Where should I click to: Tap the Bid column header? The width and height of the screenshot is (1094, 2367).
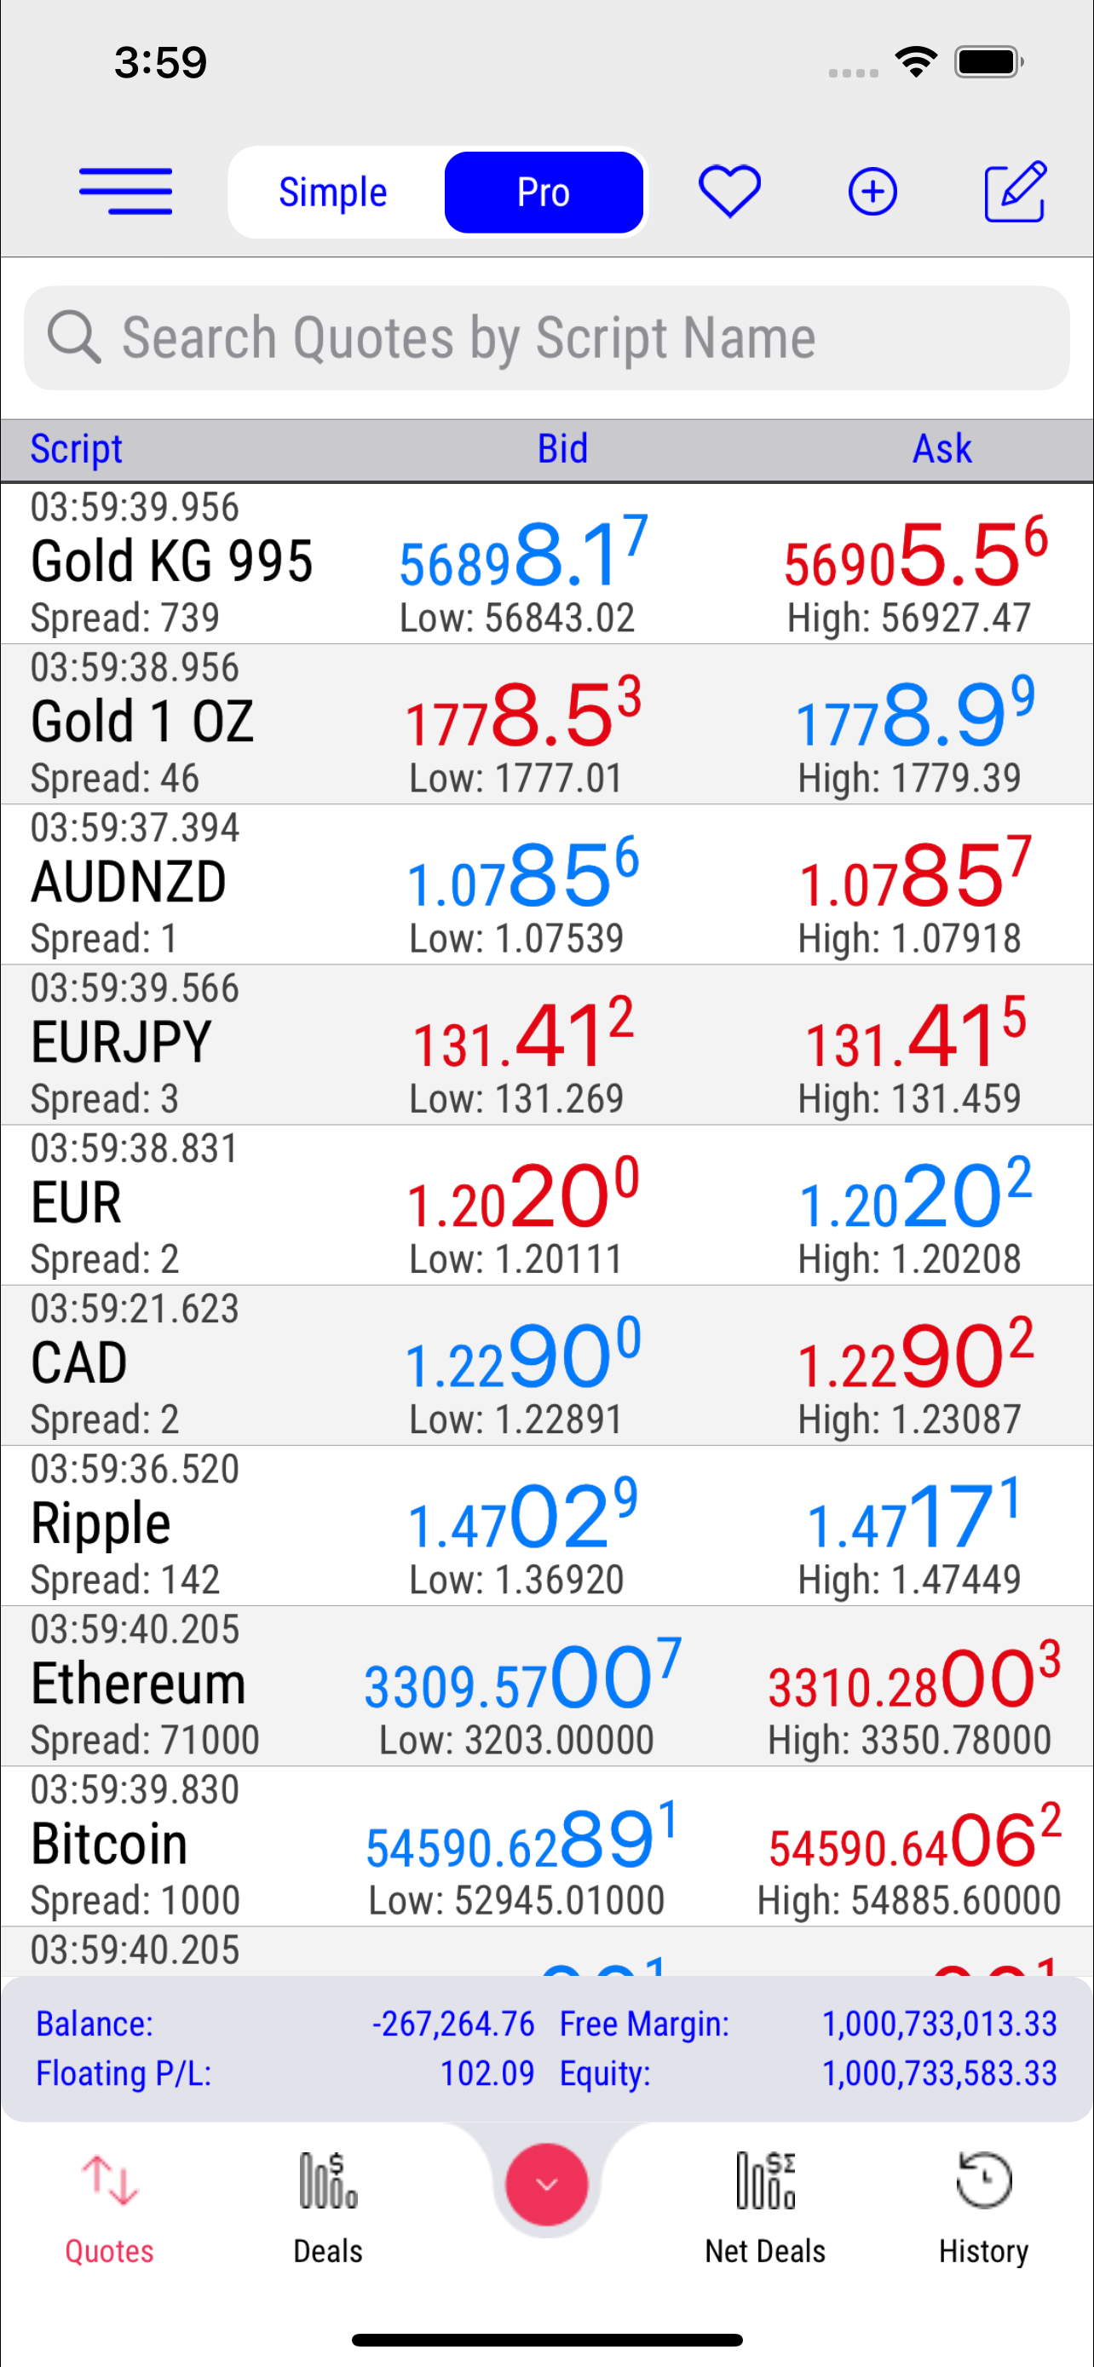562,449
